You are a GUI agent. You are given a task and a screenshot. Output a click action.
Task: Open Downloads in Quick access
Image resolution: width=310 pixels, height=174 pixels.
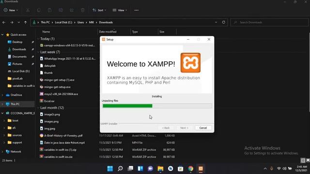point(19,49)
